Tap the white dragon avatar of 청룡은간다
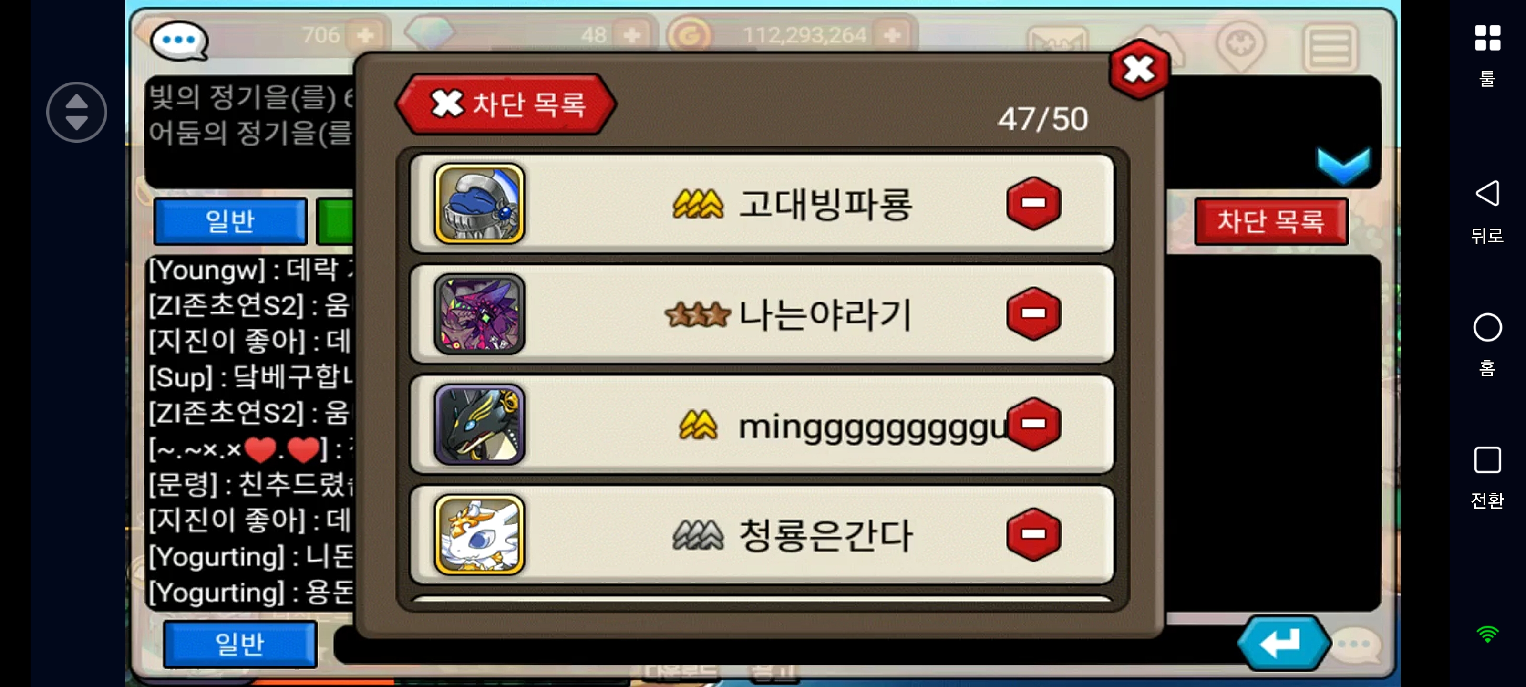 click(x=479, y=534)
